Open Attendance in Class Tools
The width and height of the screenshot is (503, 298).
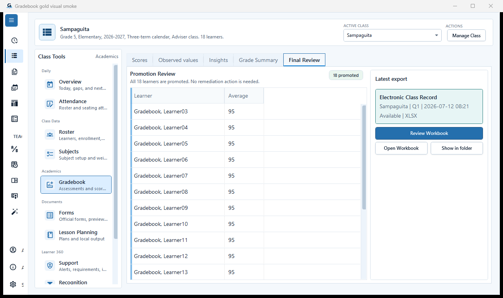point(76,104)
